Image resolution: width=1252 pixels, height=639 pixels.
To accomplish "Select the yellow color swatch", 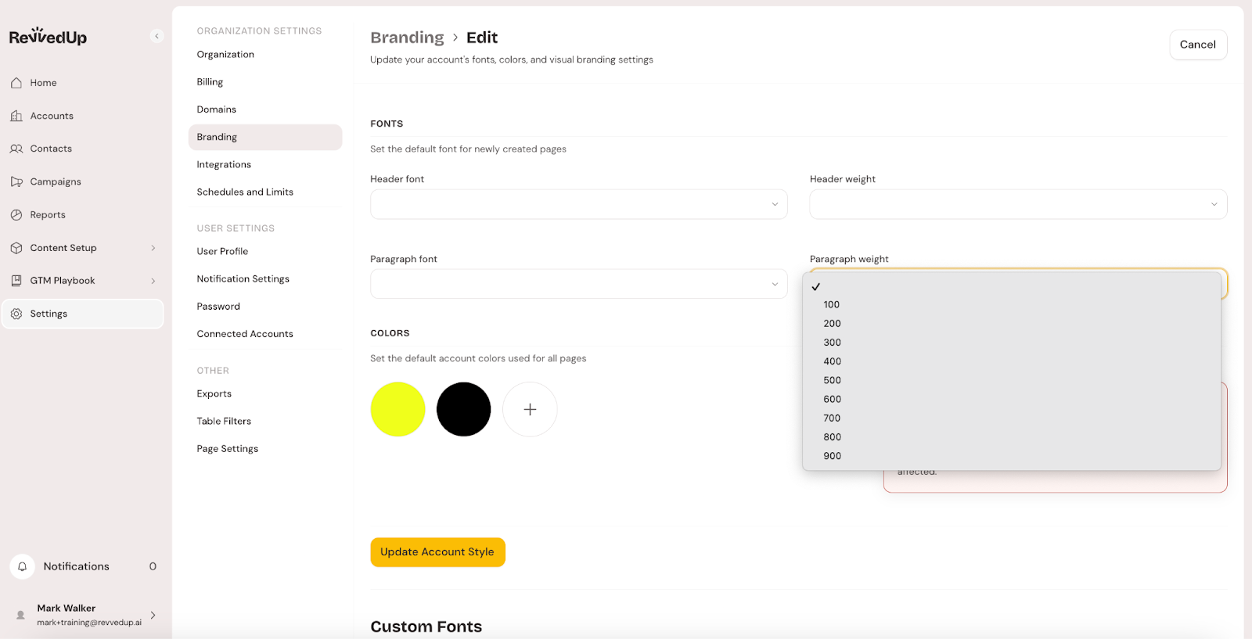I will 398,409.
